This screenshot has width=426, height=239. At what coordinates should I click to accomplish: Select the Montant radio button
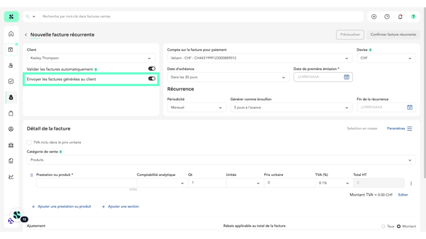pyautogui.click(x=399, y=226)
